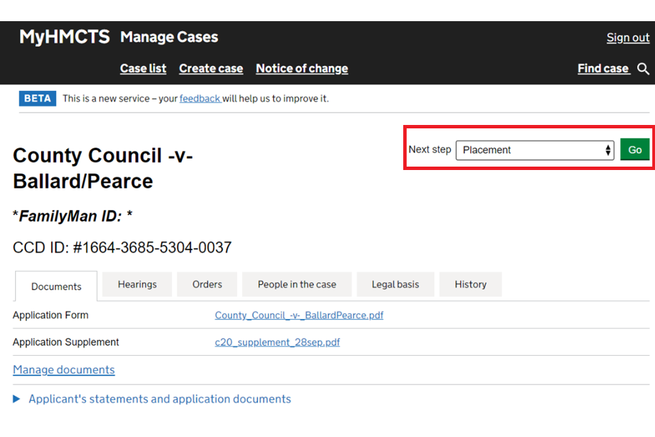Sign out of the service

coord(628,38)
